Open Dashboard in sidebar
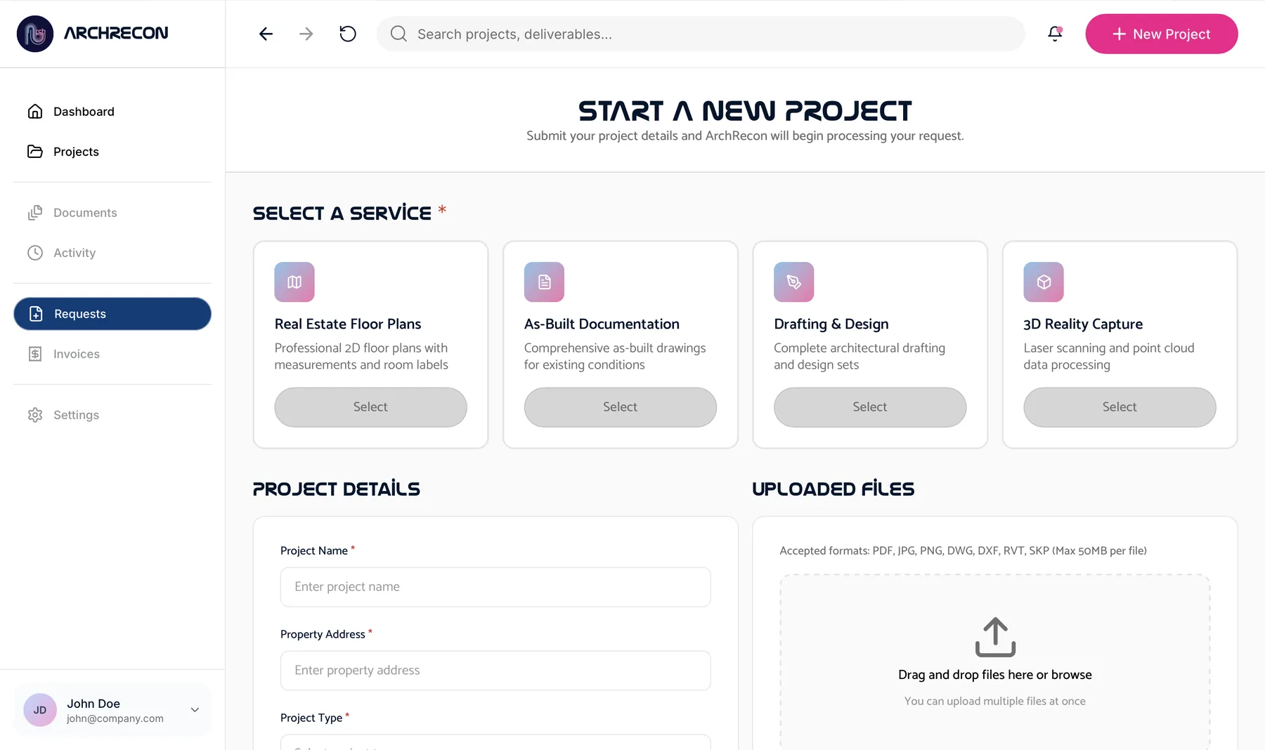 click(x=112, y=112)
